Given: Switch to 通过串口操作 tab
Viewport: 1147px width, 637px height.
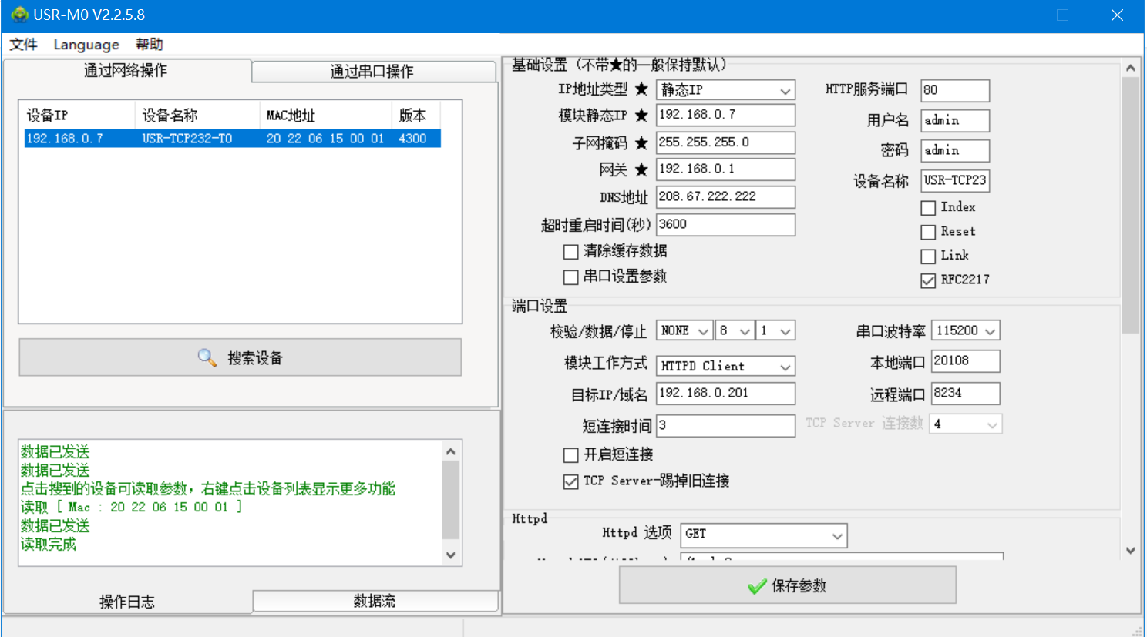Looking at the screenshot, I should [373, 72].
